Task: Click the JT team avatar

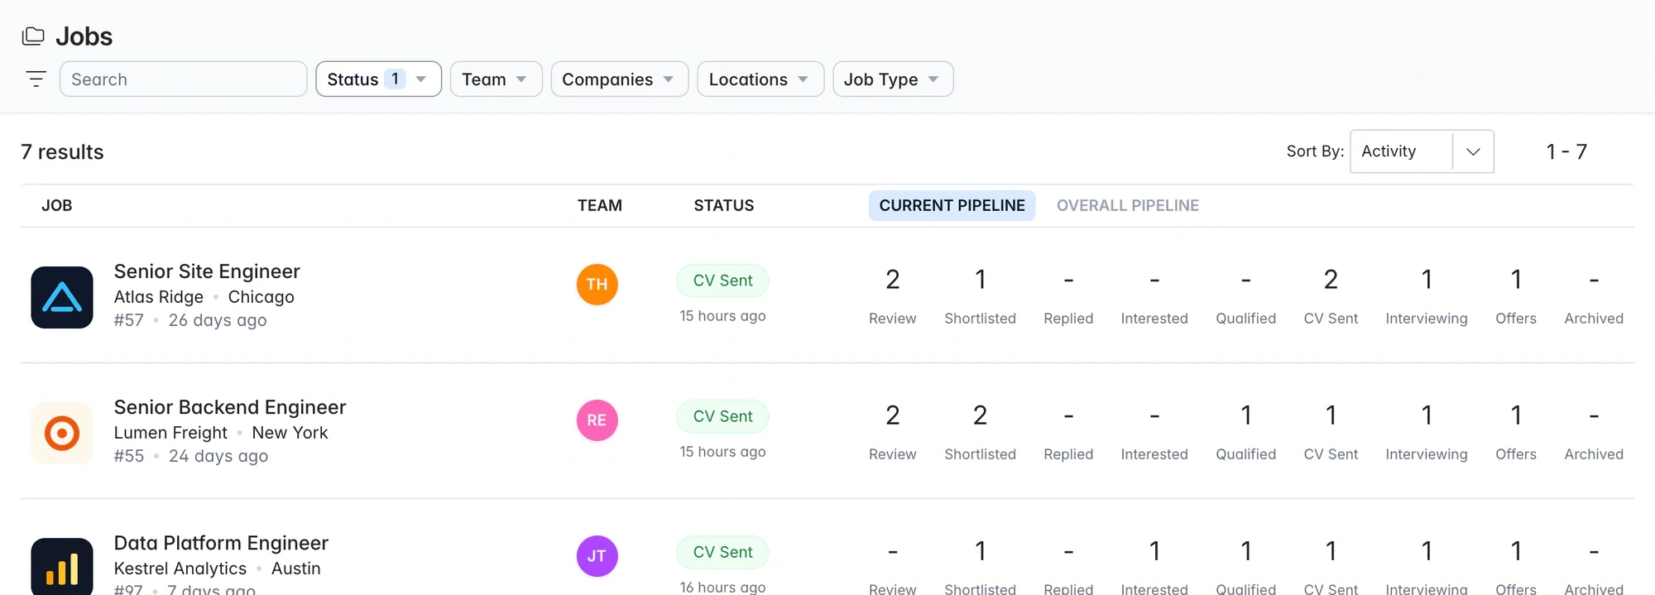Action: tap(597, 555)
